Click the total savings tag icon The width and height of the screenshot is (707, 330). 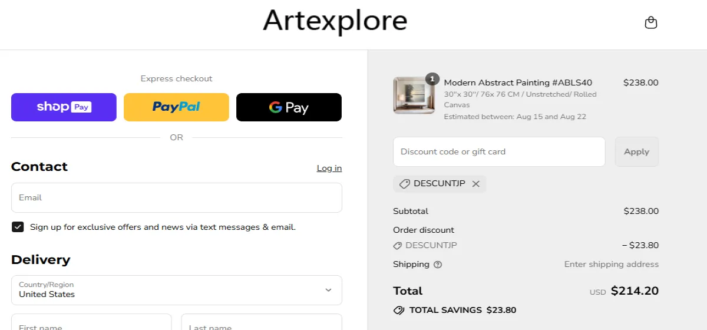click(399, 310)
